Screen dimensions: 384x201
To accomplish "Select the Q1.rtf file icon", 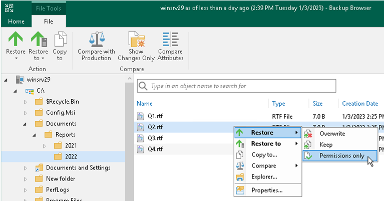I will click(141, 116).
